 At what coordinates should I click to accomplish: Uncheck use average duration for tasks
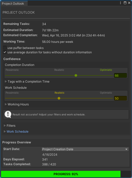click(5, 52)
